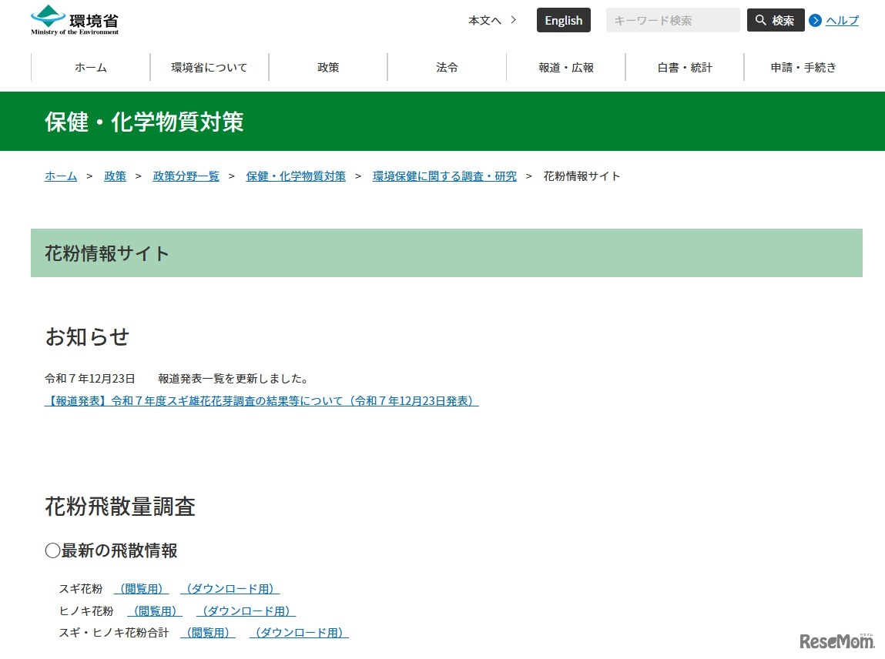Open the 政策 navigation menu item
Viewport: 885px width, 659px height.
[x=327, y=68]
